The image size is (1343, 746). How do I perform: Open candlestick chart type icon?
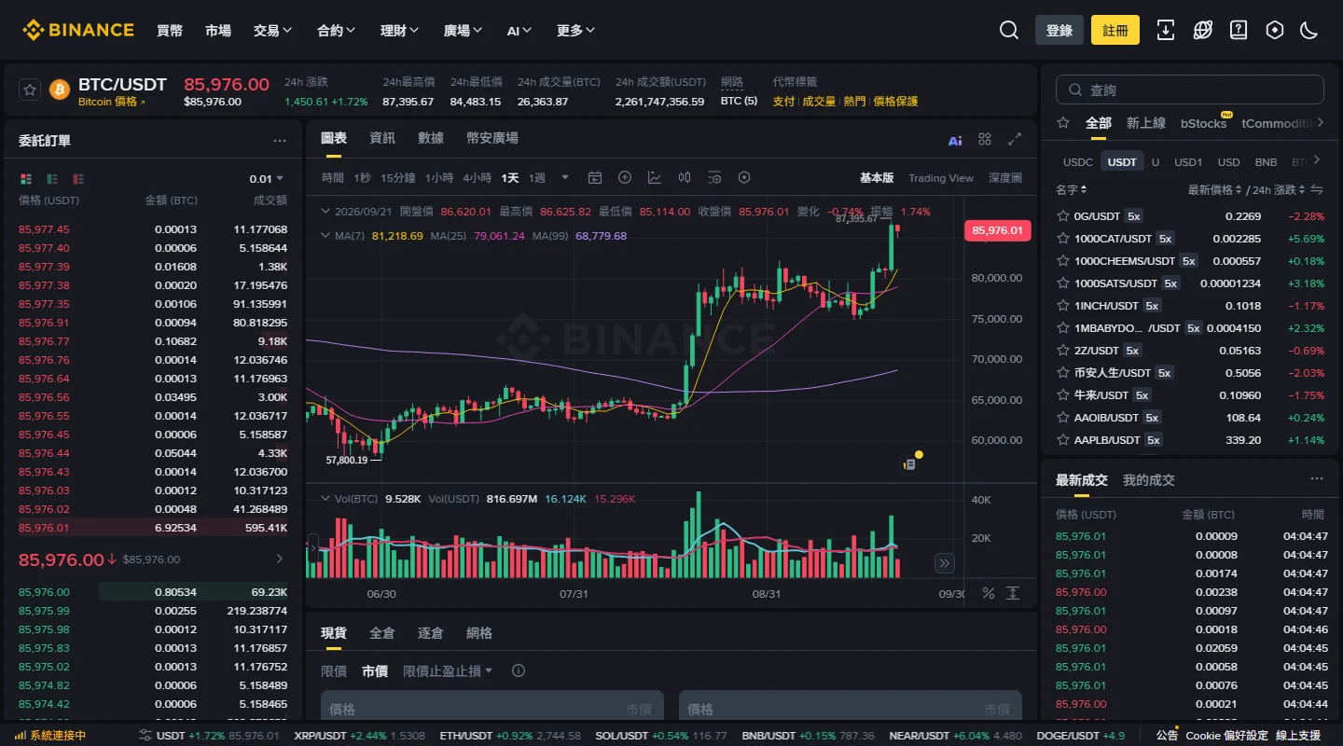pos(685,177)
